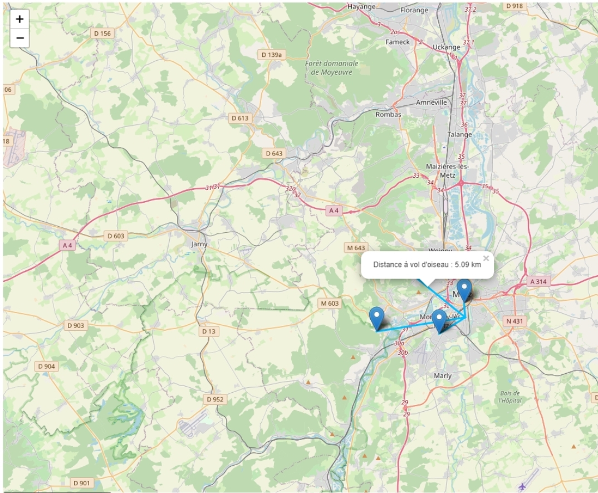The width and height of the screenshot is (598, 493).
Task: Click the N 431 road shield
Action: pyautogui.click(x=514, y=321)
